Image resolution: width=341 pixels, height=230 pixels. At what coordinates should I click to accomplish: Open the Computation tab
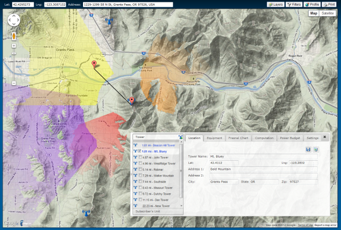point(264,138)
